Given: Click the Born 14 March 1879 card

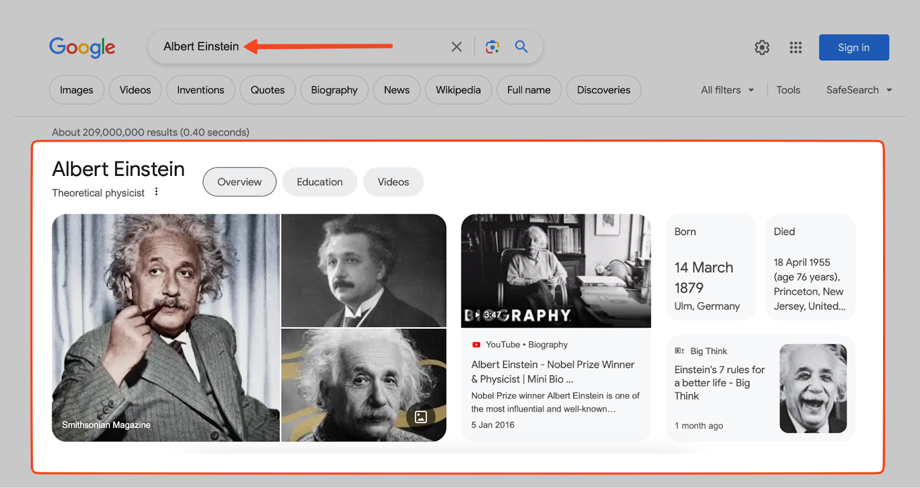Looking at the screenshot, I should pos(711,267).
